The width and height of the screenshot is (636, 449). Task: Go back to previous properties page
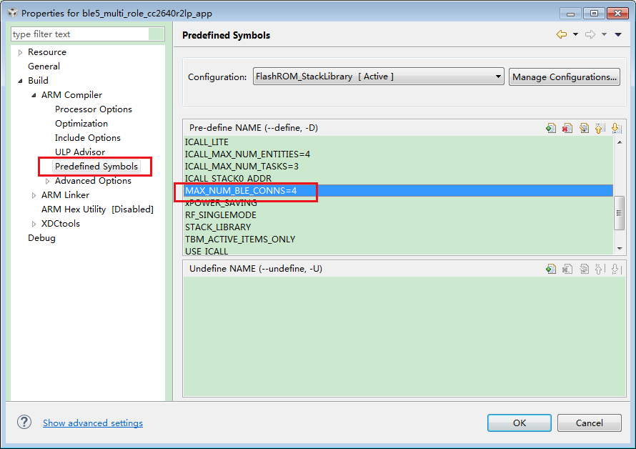pyautogui.click(x=562, y=34)
